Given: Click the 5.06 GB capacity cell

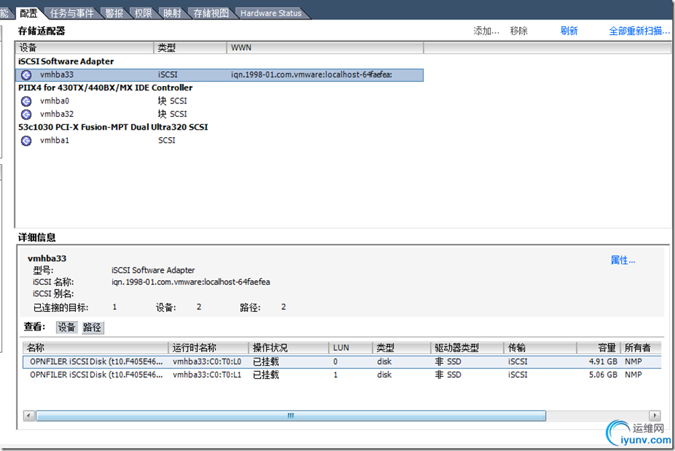Looking at the screenshot, I should coord(602,375).
